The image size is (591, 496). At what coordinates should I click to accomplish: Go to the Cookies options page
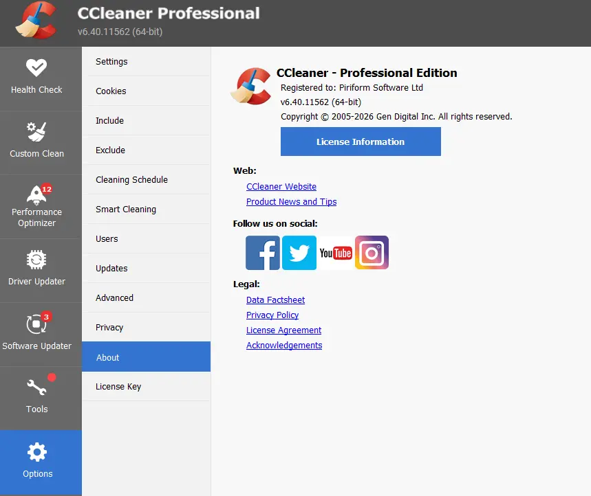point(146,91)
